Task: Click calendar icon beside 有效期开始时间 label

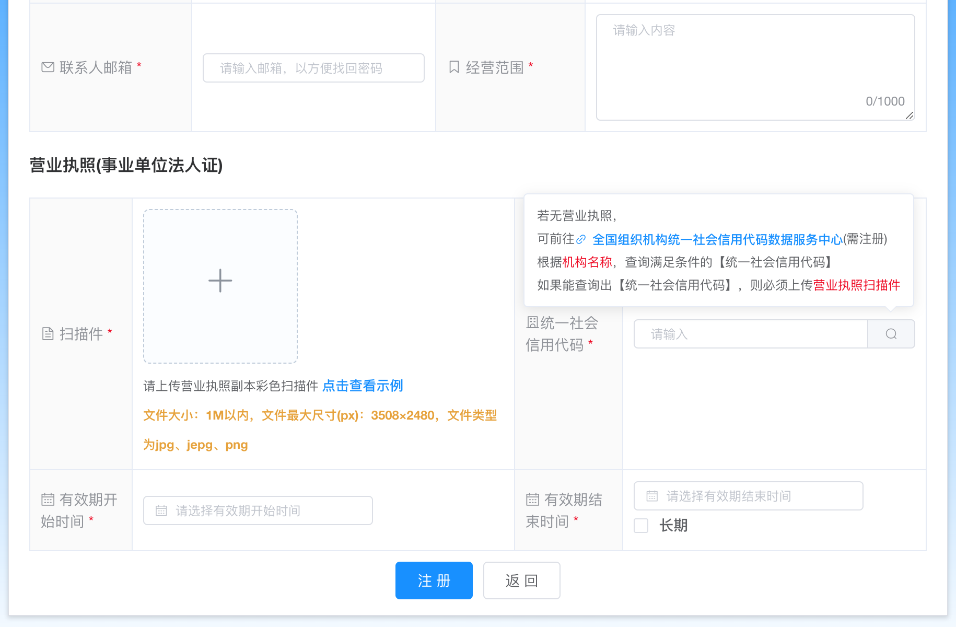Action: [48, 500]
